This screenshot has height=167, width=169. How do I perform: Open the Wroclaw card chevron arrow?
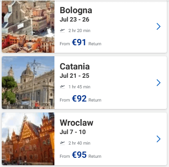pyautogui.click(x=158, y=139)
